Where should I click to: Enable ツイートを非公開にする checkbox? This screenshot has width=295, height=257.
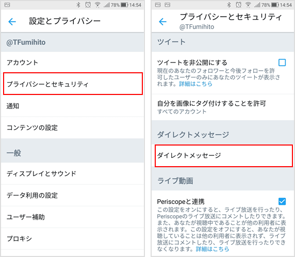[282, 62]
